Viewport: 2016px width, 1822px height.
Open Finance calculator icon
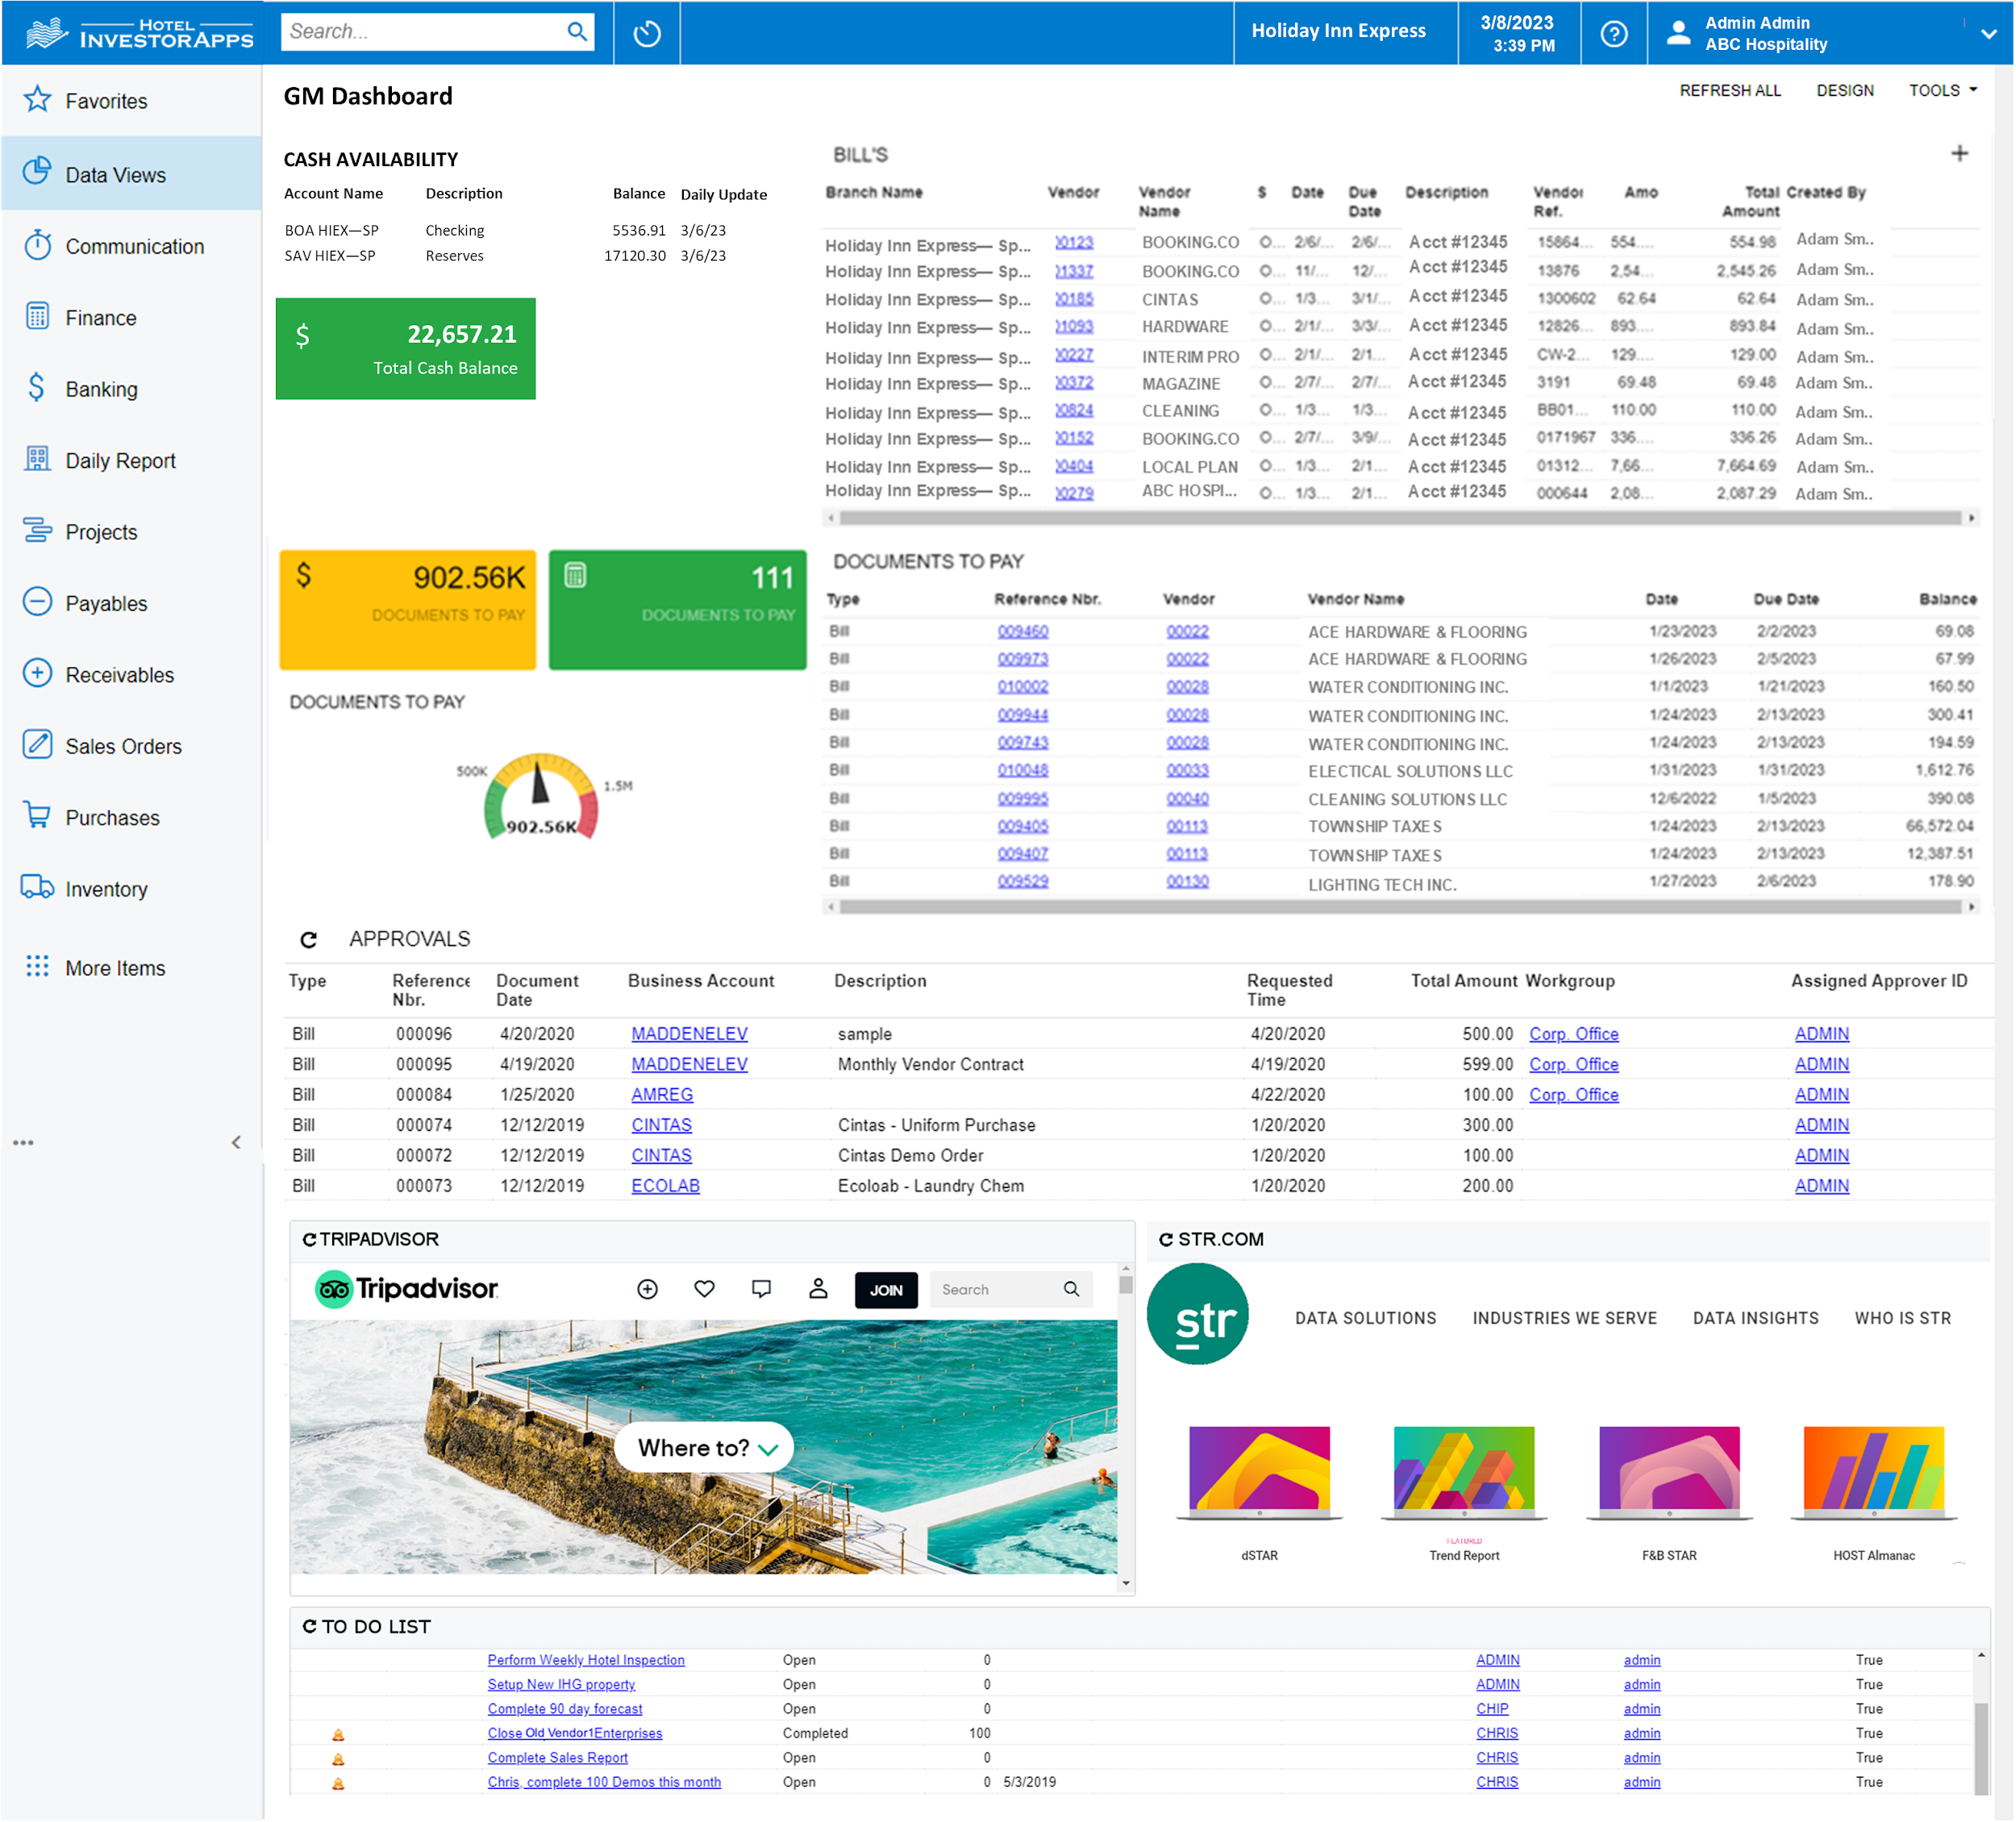(37, 316)
